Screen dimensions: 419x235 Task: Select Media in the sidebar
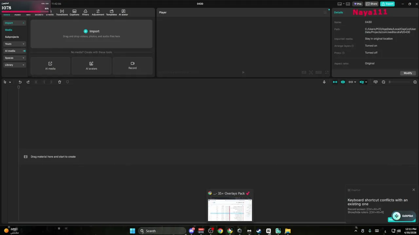pos(9,30)
